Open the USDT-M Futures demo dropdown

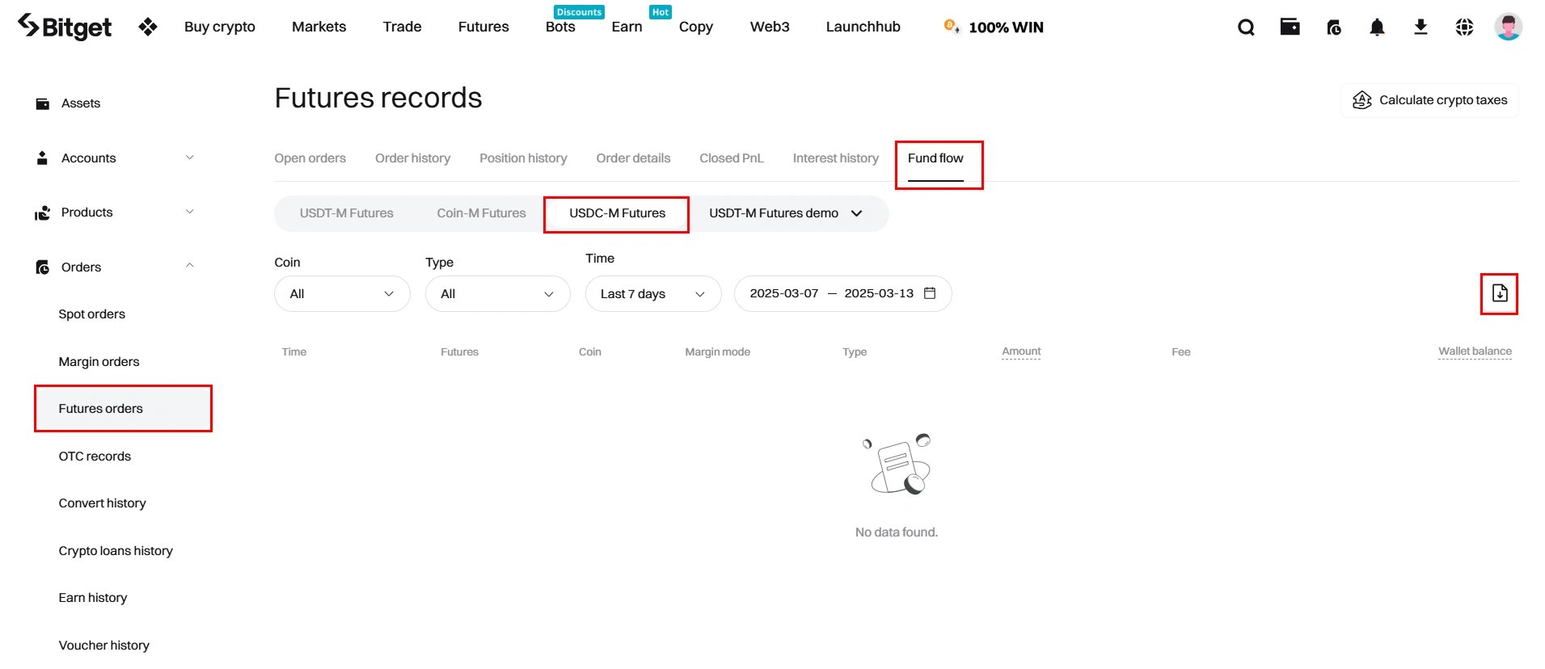click(x=786, y=213)
